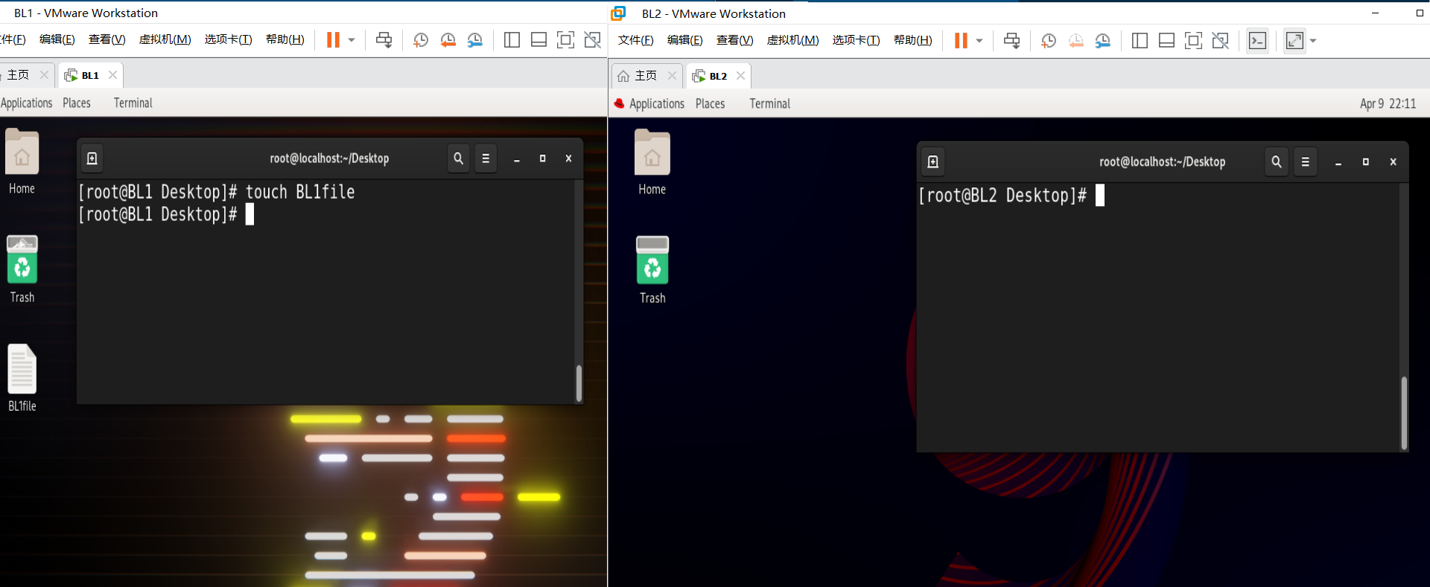Select Home folder icon on BL2 desktop

tap(652, 162)
